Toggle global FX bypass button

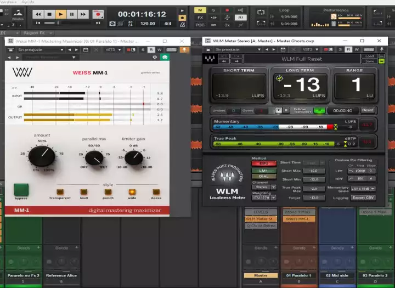(x=200, y=18)
